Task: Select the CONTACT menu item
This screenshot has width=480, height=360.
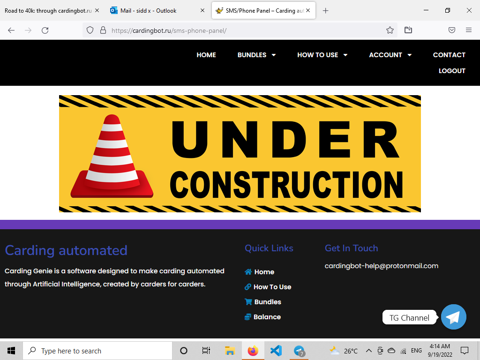Action: click(x=449, y=55)
